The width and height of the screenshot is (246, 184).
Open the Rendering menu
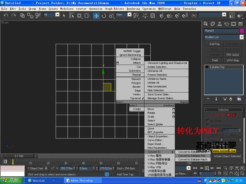coord(133,9)
